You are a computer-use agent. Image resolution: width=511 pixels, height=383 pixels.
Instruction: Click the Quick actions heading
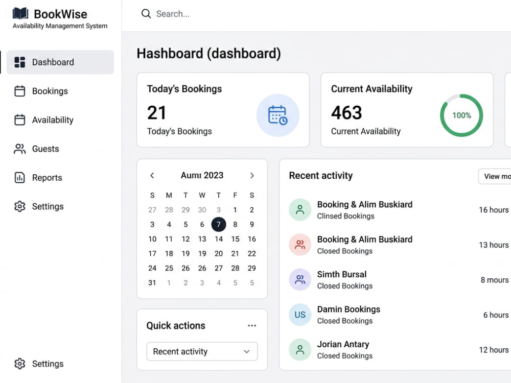[x=176, y=326]
